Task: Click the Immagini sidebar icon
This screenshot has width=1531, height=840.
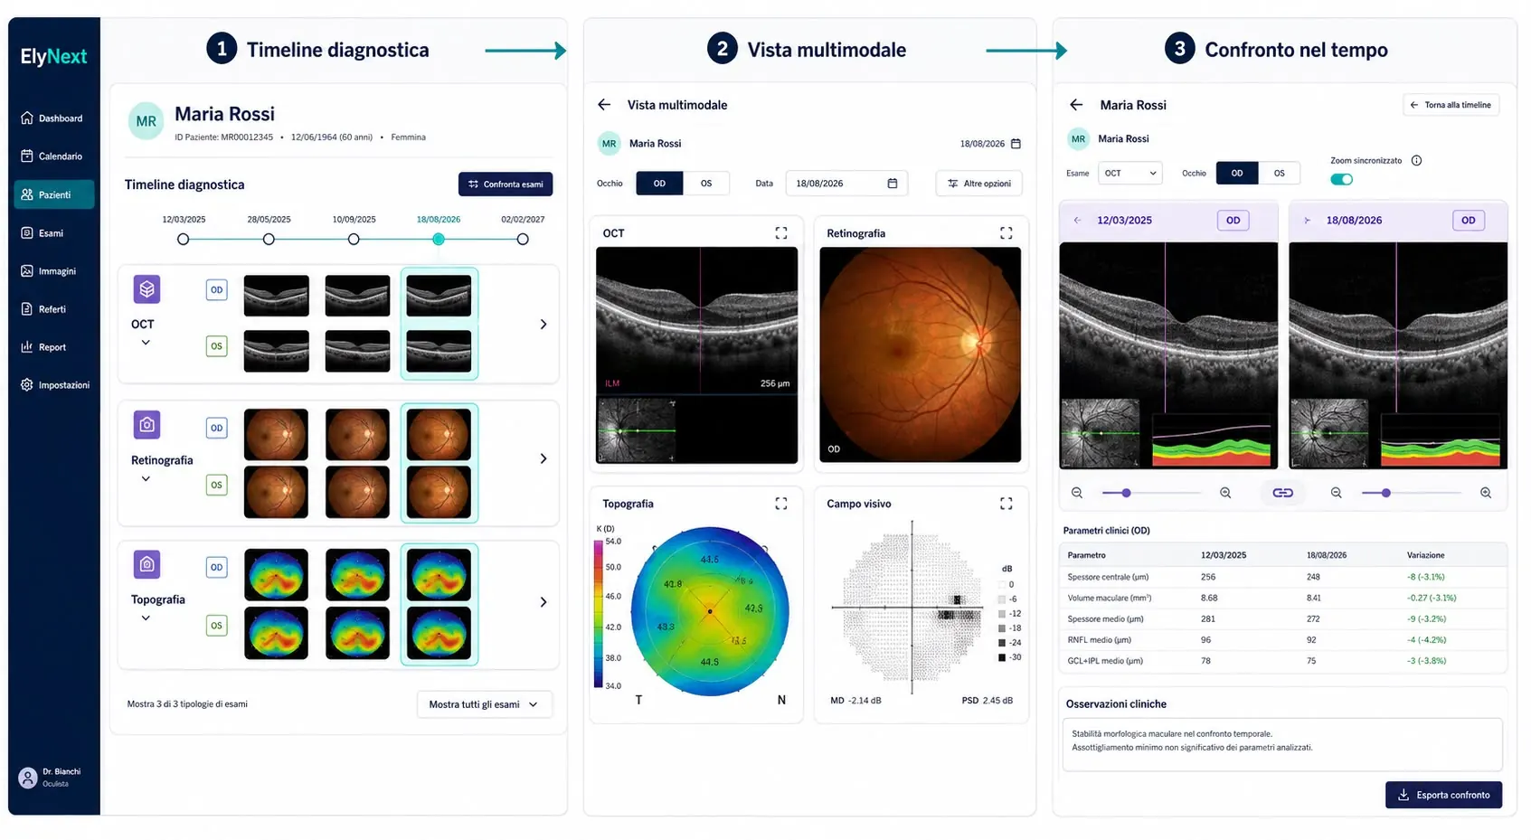Action: coord(27,271)
